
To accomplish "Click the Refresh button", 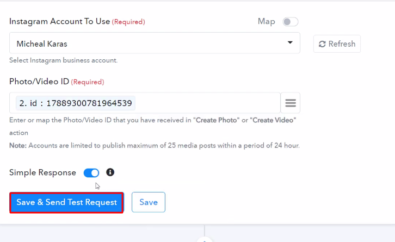I will [x=337, y=44].
